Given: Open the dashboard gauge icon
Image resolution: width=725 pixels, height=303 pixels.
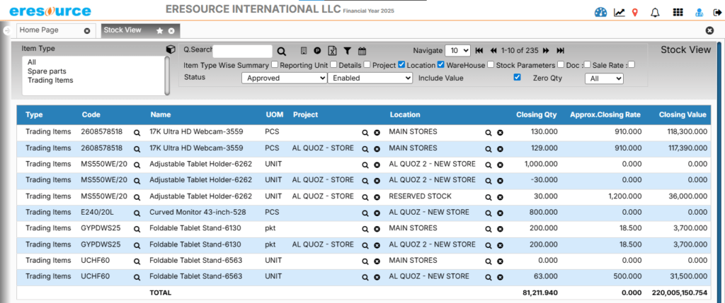Looking at the screenshot, I should coord(600,13).
